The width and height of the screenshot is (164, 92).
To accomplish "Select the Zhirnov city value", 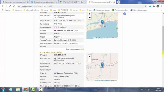I will pyautogui.click(x=57, y=79).
